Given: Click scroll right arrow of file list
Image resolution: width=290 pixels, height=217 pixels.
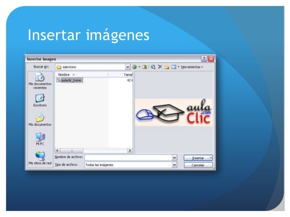Looking at the screenshot, I should 130,151.
